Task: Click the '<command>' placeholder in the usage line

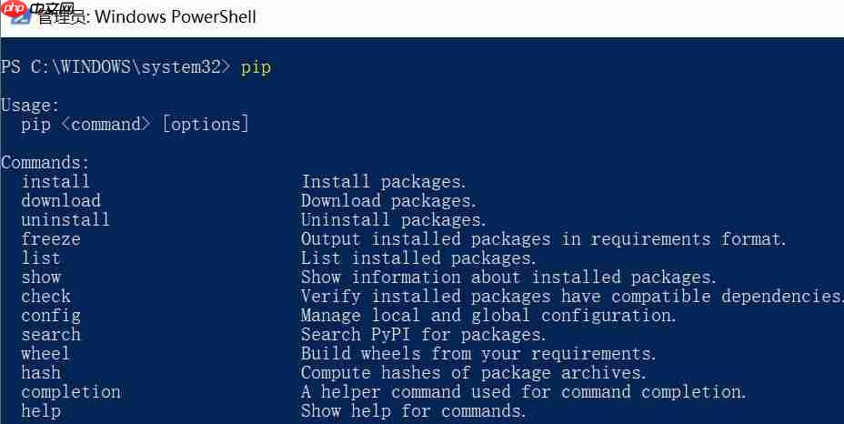Action: (x=105, y=125)
